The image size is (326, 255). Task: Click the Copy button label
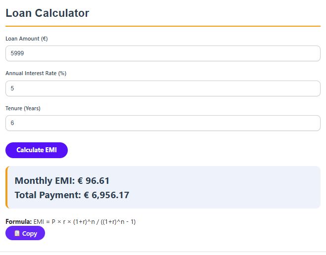(x=30, y=234)
